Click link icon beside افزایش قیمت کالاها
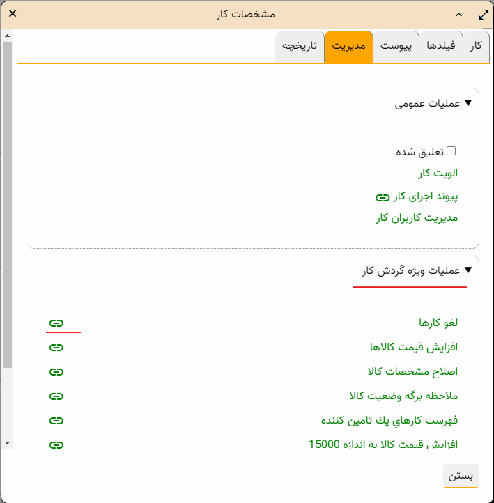Screen dimensions: 494x503 [56, 347]
